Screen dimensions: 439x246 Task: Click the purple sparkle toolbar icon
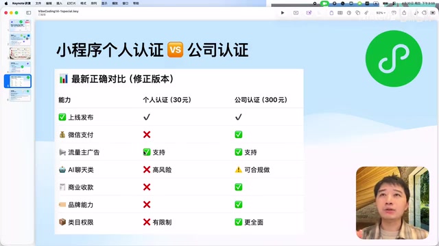click(x=309, y=13)
